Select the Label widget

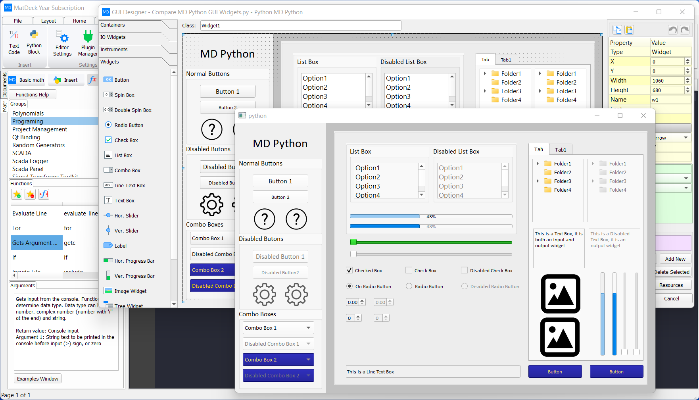pos(115,246)
